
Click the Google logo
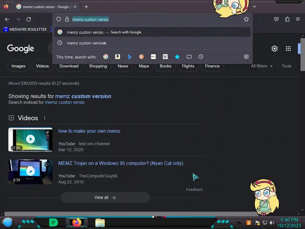[21, 49]
